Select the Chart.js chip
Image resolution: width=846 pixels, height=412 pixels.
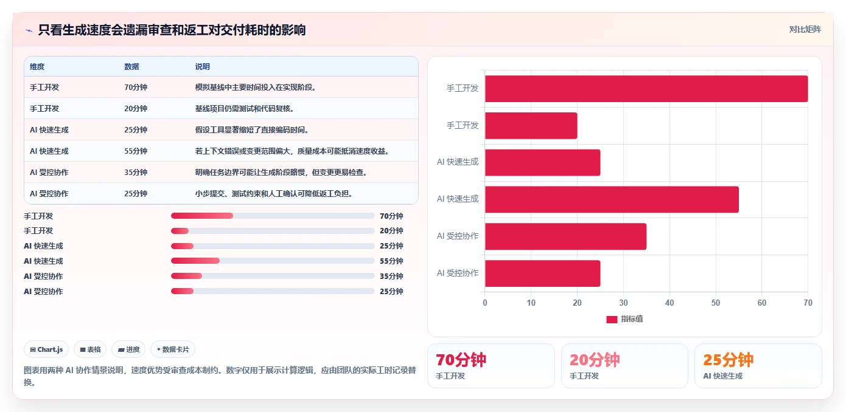[47, 349]
